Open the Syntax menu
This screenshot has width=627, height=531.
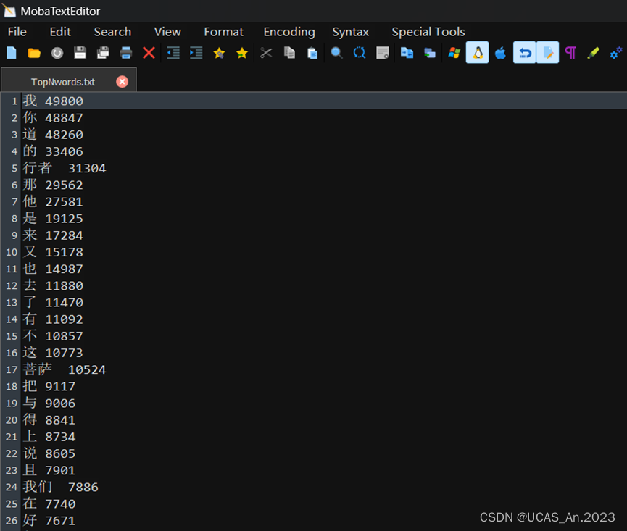pos(351,32)
